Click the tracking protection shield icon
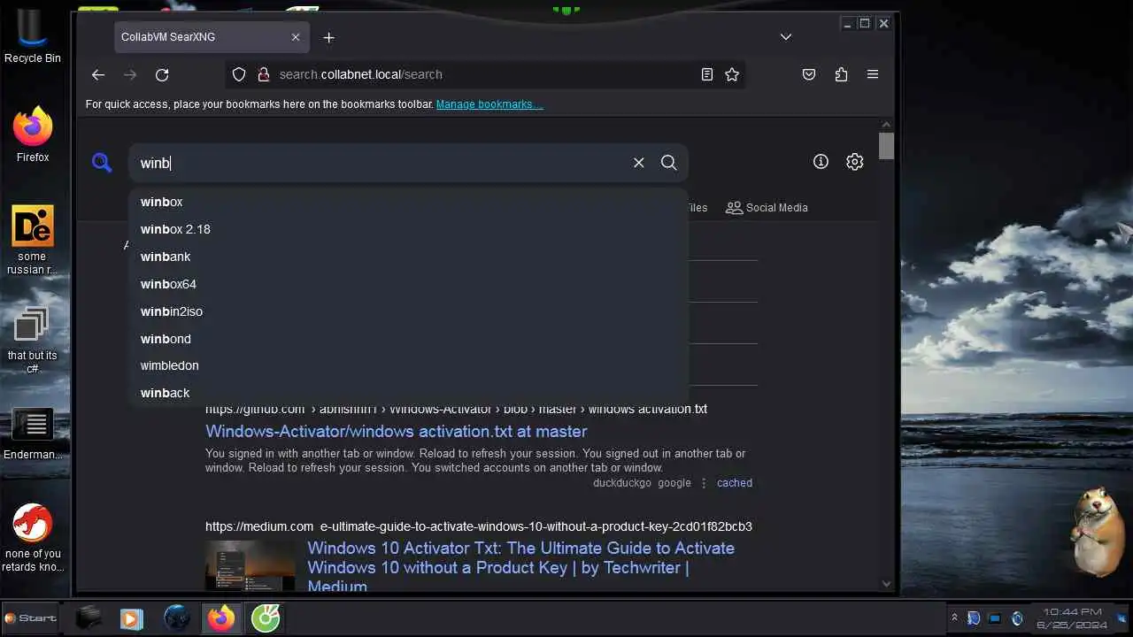 (239, 75)
